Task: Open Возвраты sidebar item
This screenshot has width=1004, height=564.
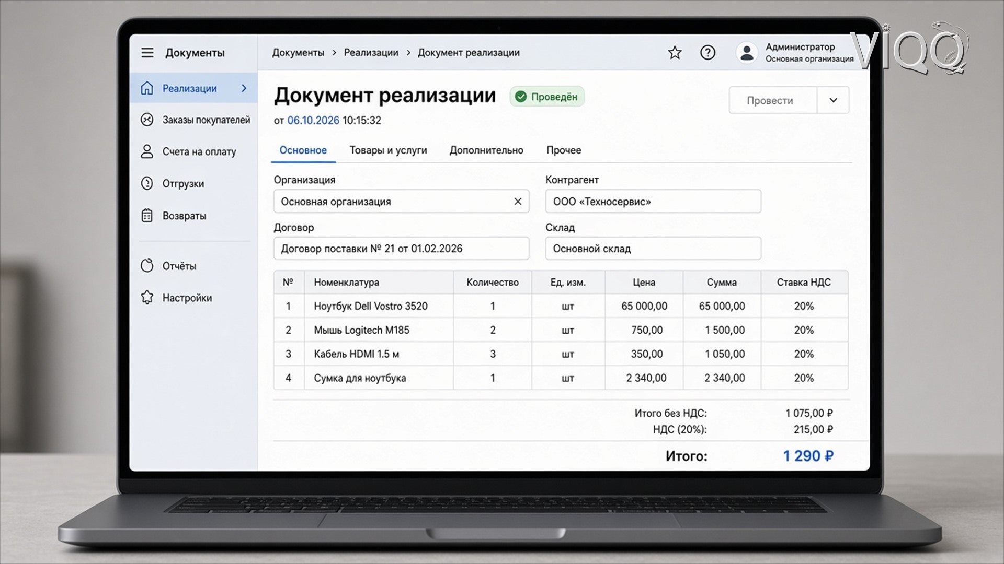Action: click(x=195, y=216)
